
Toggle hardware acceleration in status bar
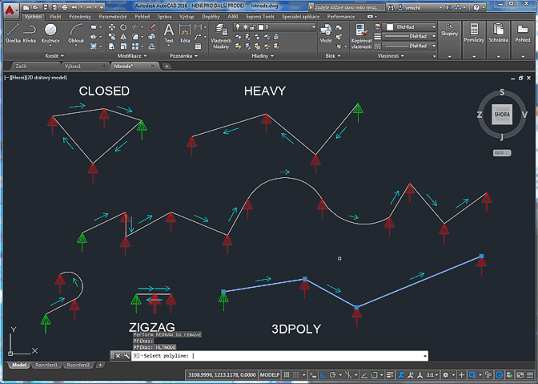500,374
